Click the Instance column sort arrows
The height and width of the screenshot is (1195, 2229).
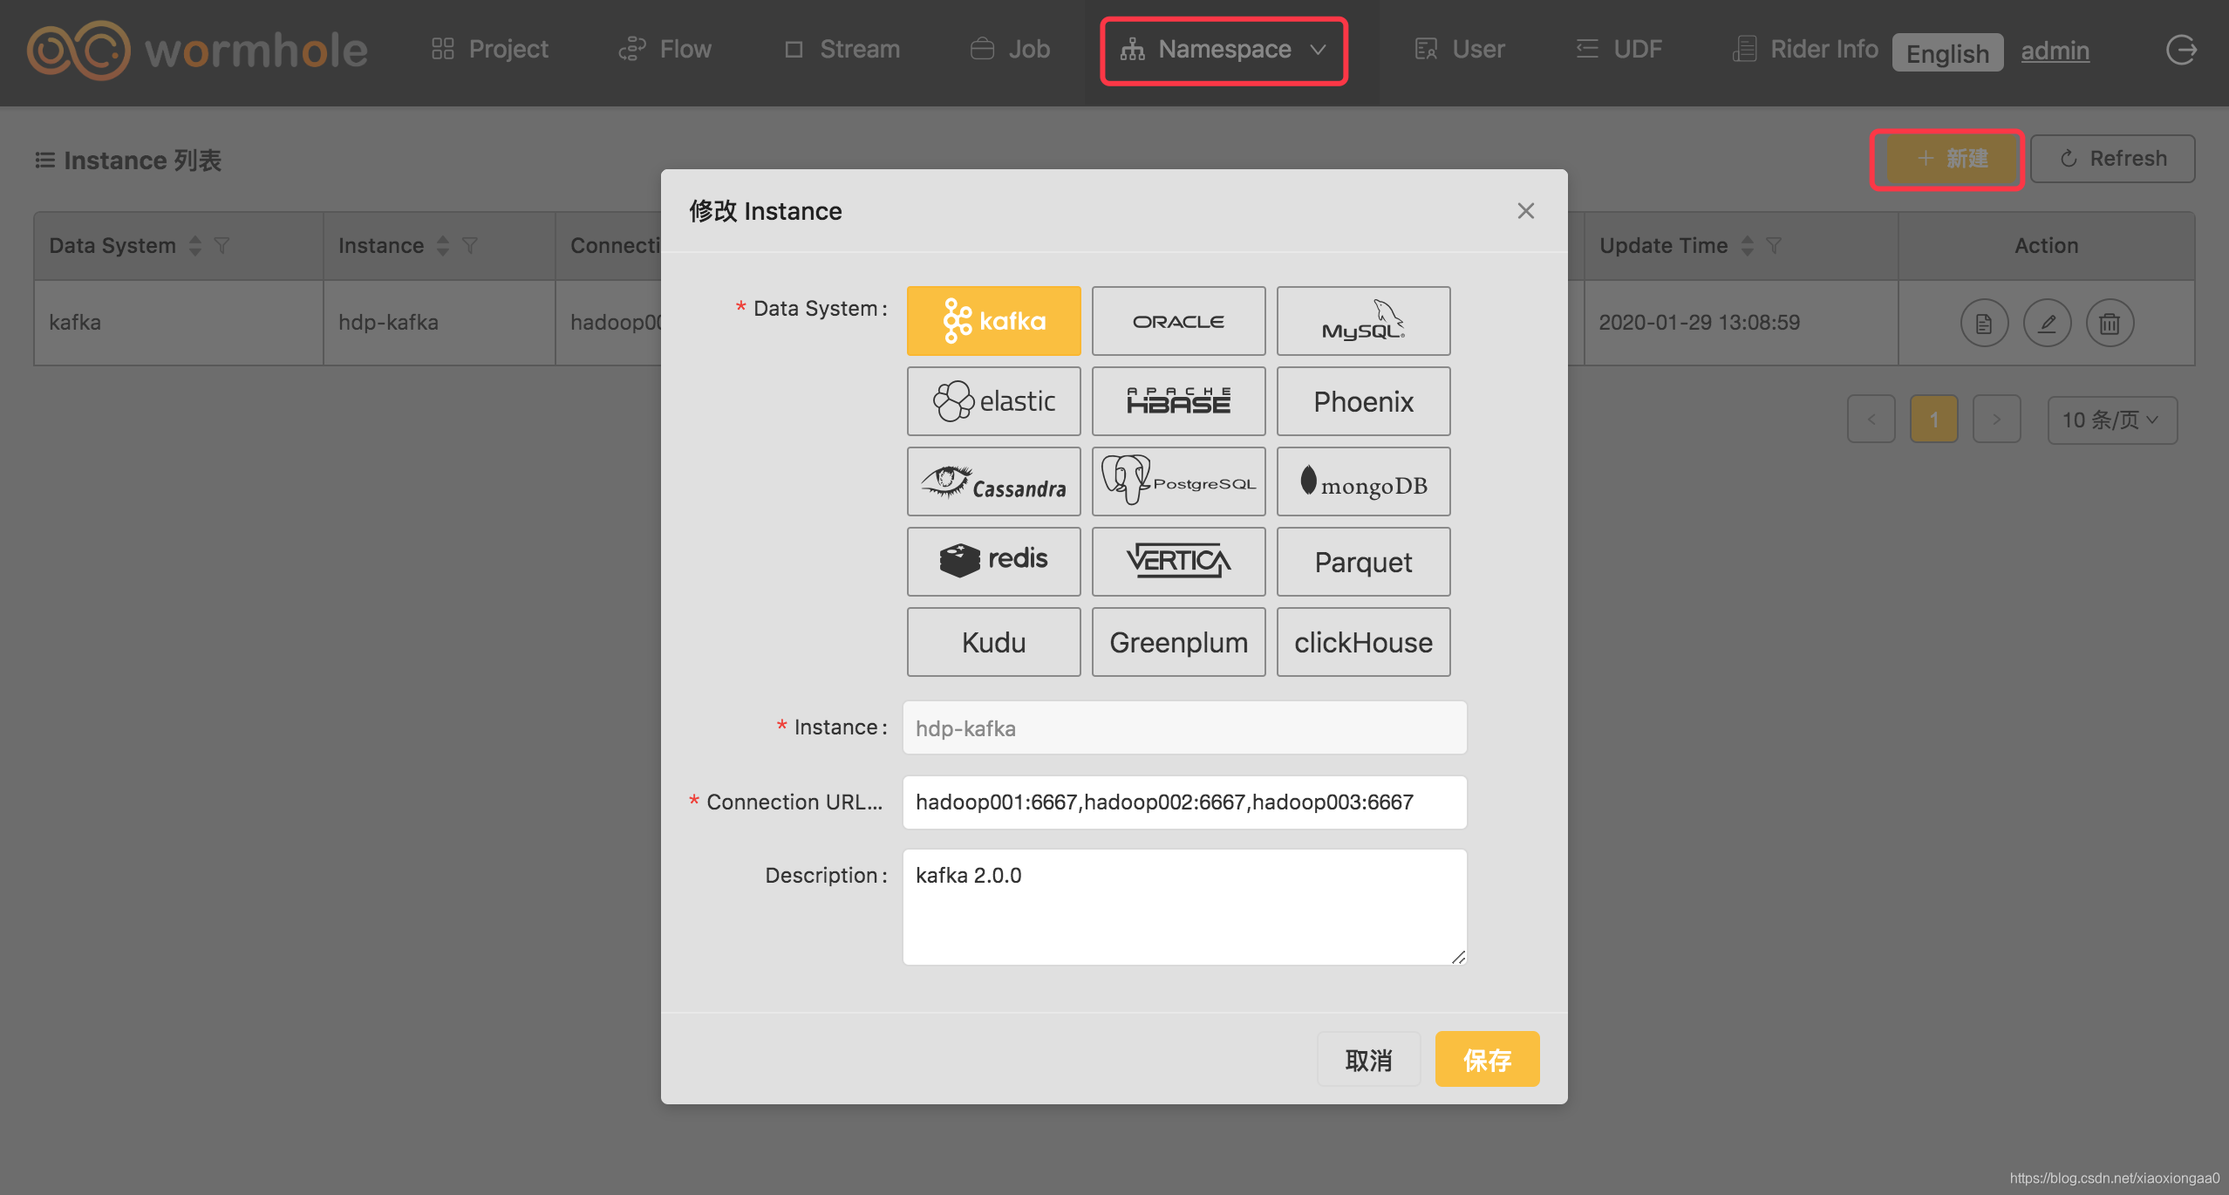[x=443, y=246]
